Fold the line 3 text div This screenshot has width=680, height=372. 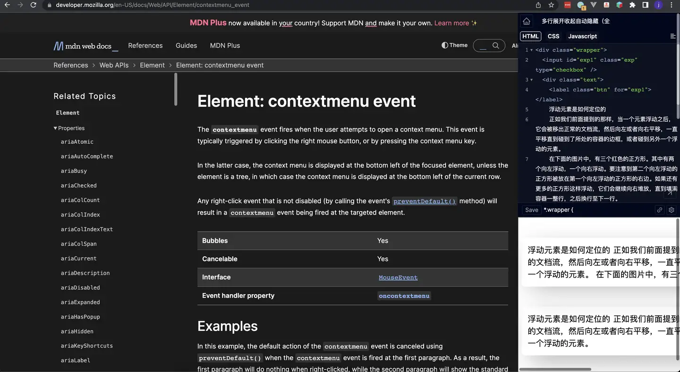click(532, 80)
